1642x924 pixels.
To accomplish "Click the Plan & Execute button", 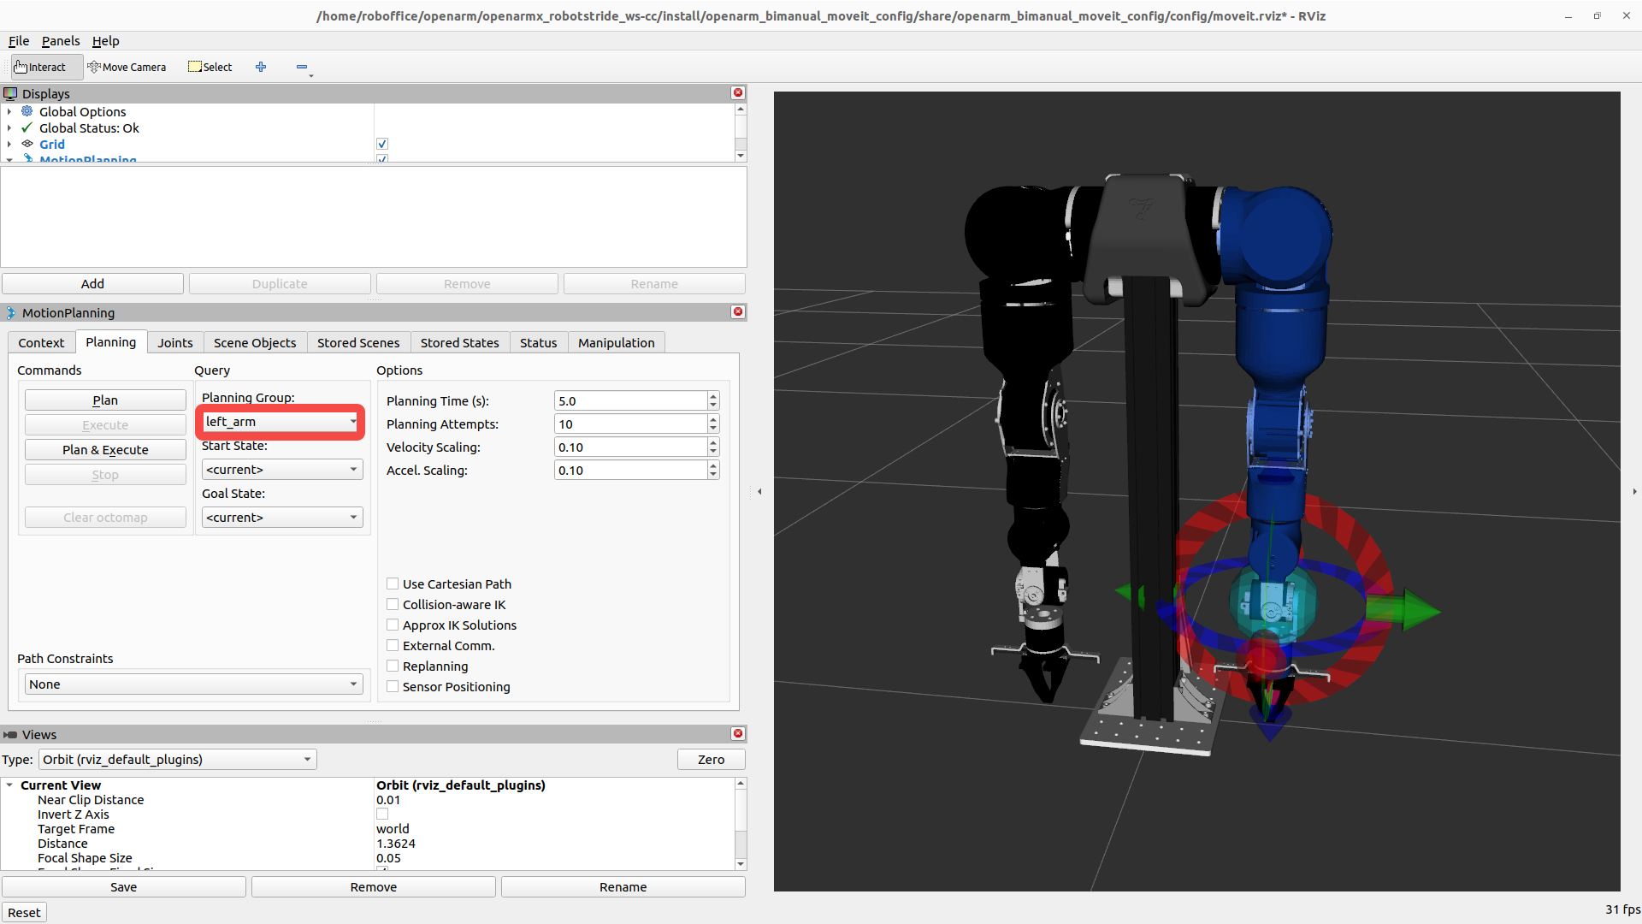I will 105,450.
